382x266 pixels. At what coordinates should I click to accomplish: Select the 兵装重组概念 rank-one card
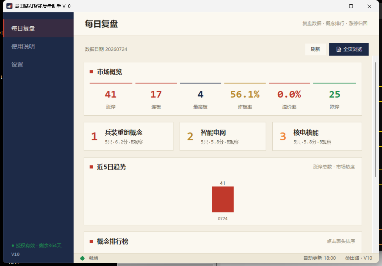[129, 136]
